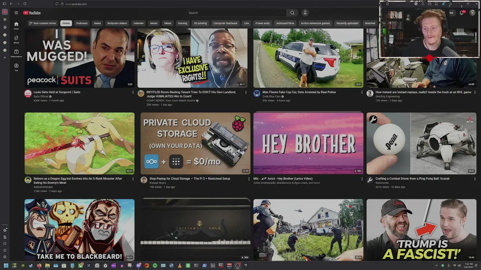Open the Code Blue Cam channel avatar
The height and width of the screenshot is (270, 481).
click(x=257, y=93)
